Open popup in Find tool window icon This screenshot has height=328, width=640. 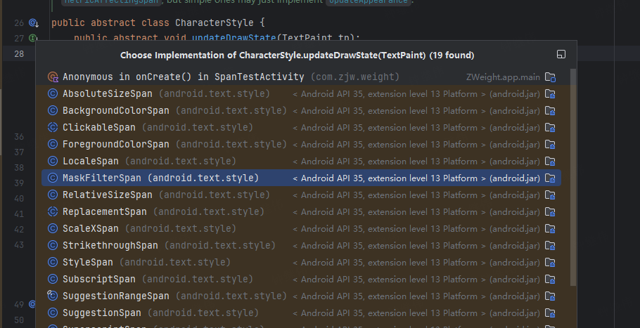[561, 55]
